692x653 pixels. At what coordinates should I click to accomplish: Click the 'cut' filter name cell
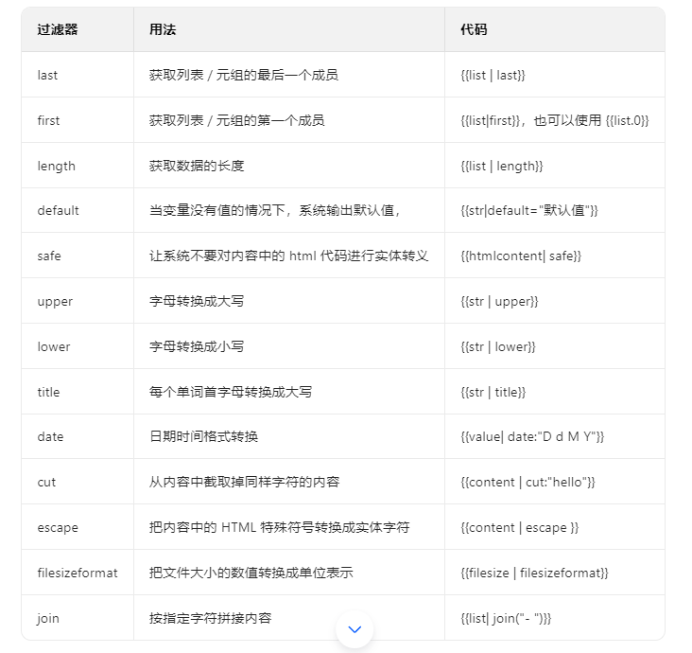(x=46, y=482)
